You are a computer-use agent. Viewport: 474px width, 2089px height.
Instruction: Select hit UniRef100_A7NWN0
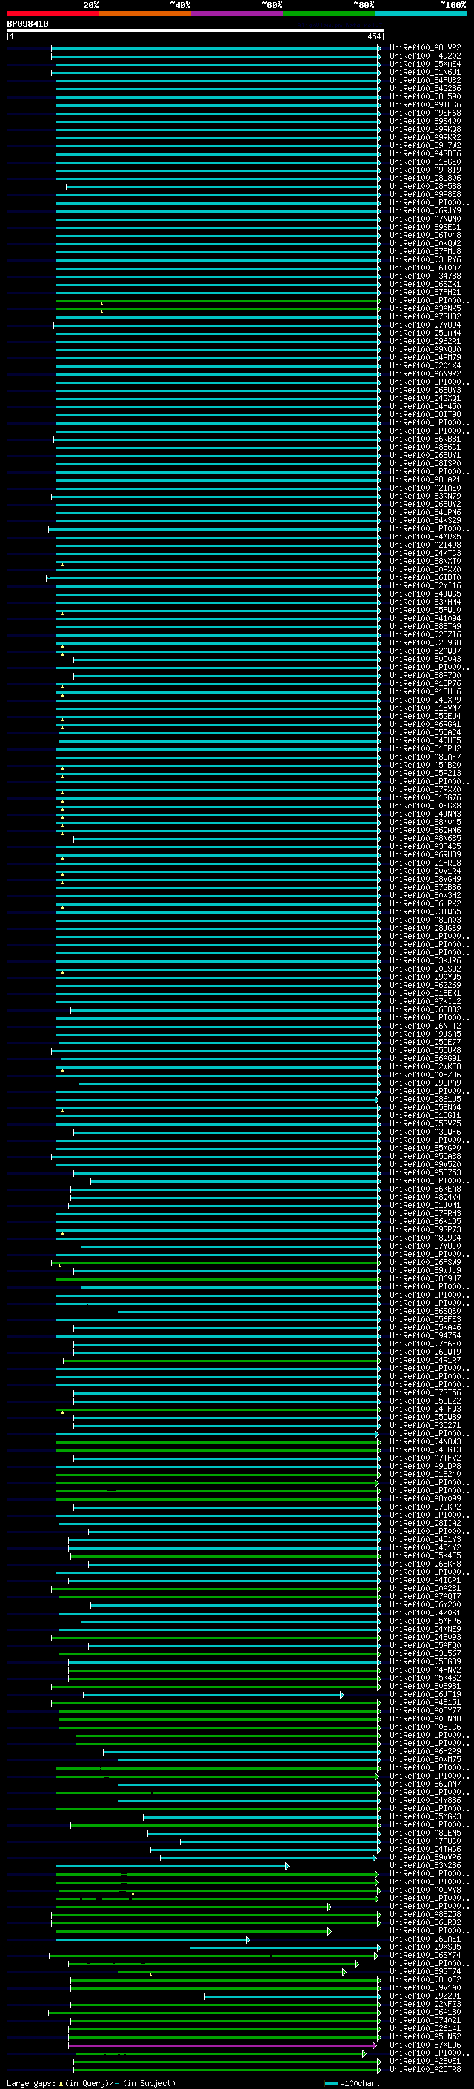tap(424, 219)
